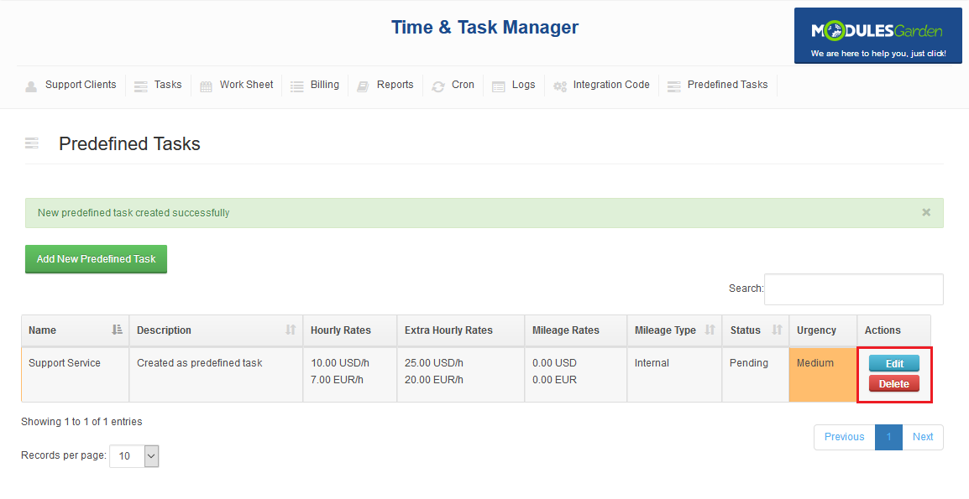Click the Reports book icon
Viewport: 969px width, 499px height.
click(363, 86)
